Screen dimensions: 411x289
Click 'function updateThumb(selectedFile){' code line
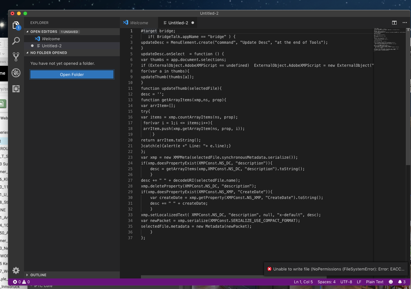(181, 88)
